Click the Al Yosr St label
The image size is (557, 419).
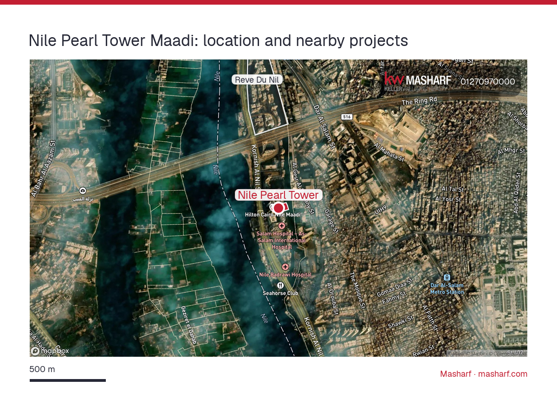(447, 199)
